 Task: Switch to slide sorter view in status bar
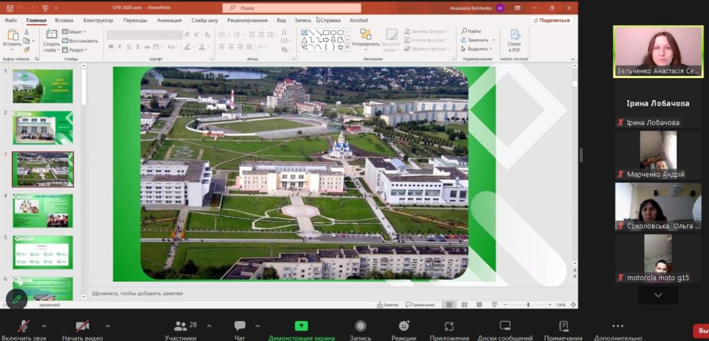[464, 304]
